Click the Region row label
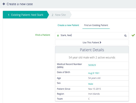This screenshot has width=136, height=103. pos(61,94)
